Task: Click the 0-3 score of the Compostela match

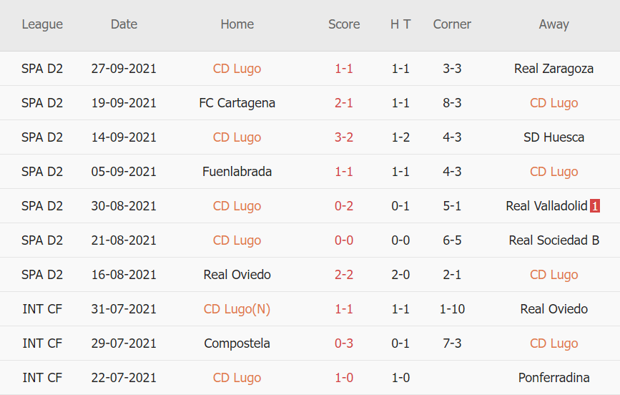Action: 344,343
